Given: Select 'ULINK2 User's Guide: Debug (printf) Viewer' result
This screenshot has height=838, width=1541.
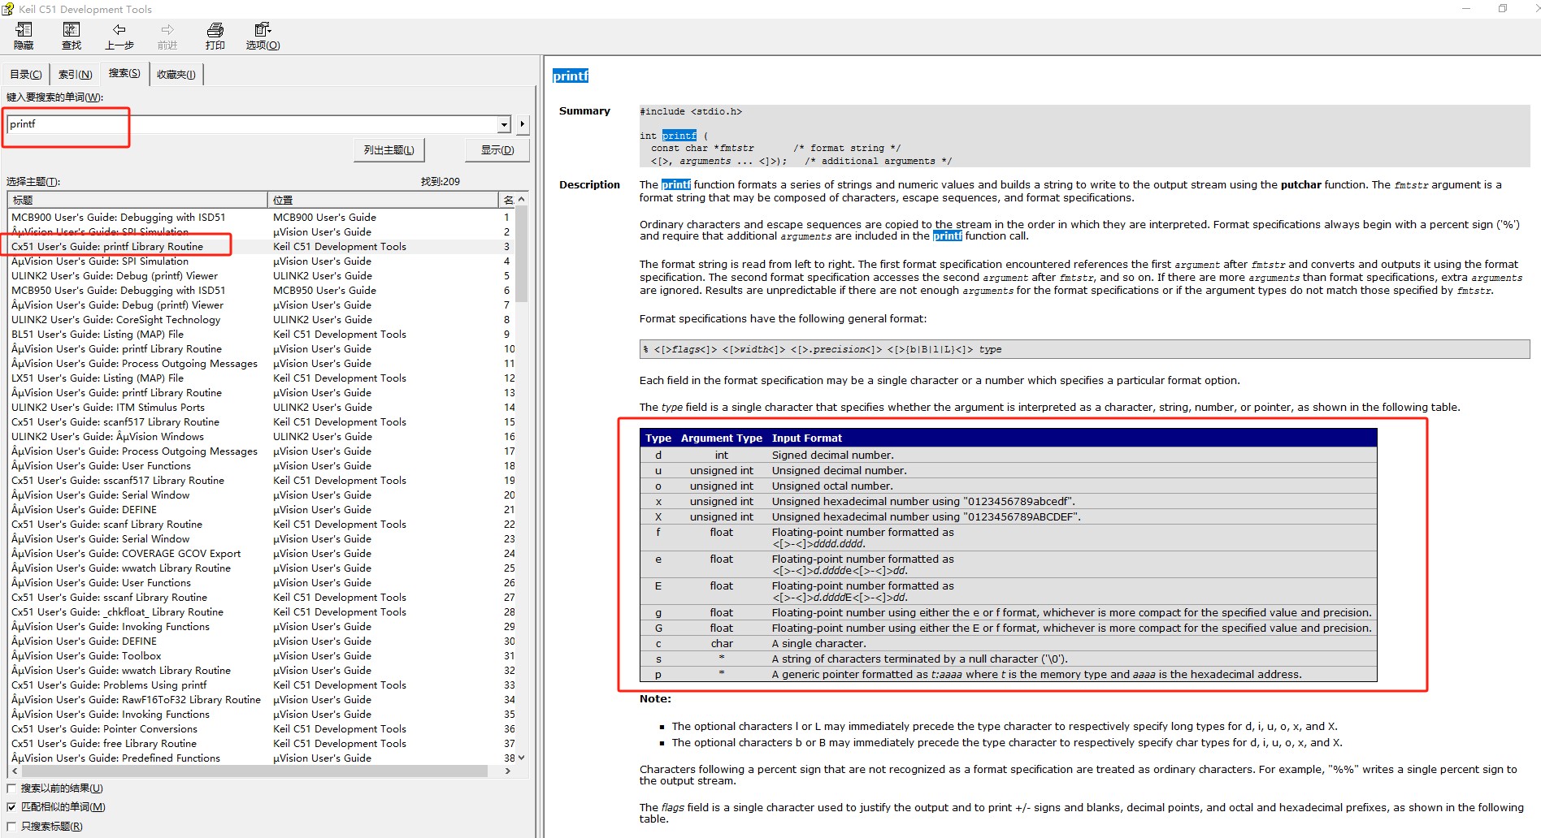Looking at the screenshot, I should click(115, 276).
